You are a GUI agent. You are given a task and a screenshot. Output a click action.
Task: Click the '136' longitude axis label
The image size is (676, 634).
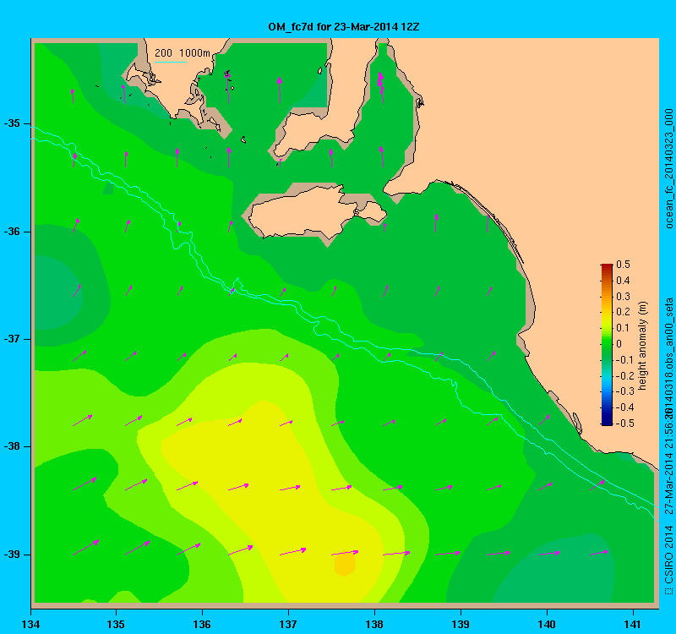tap(202, 624)
